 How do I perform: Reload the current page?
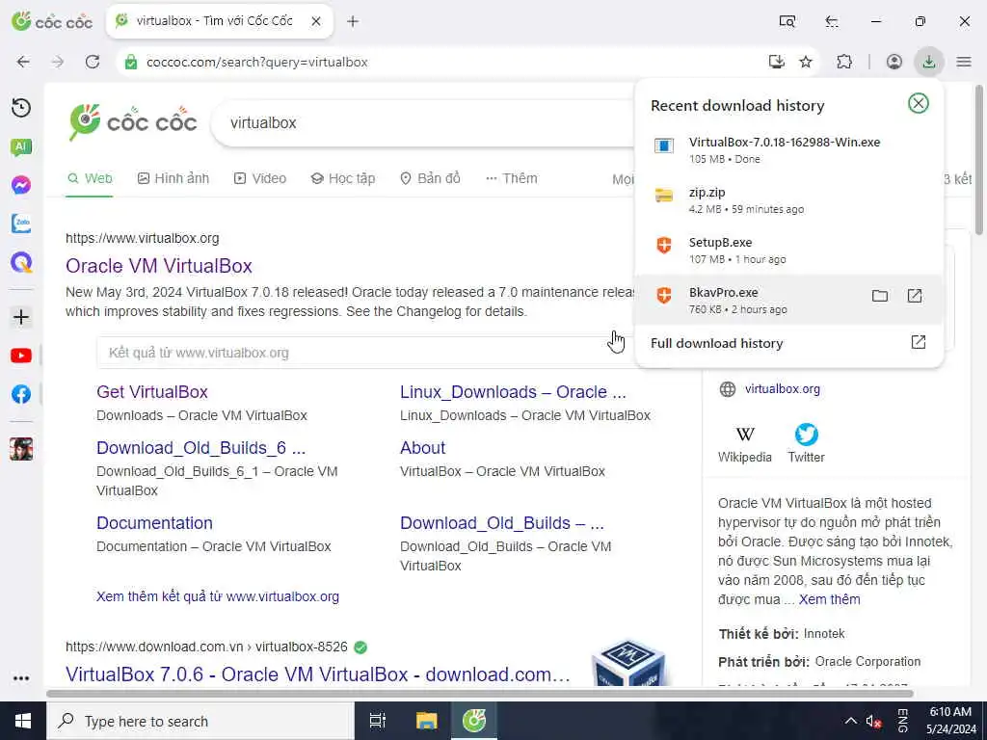93,62
